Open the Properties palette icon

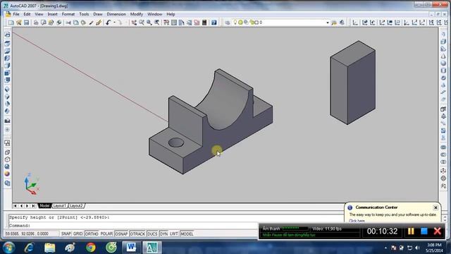coord(166,23)
